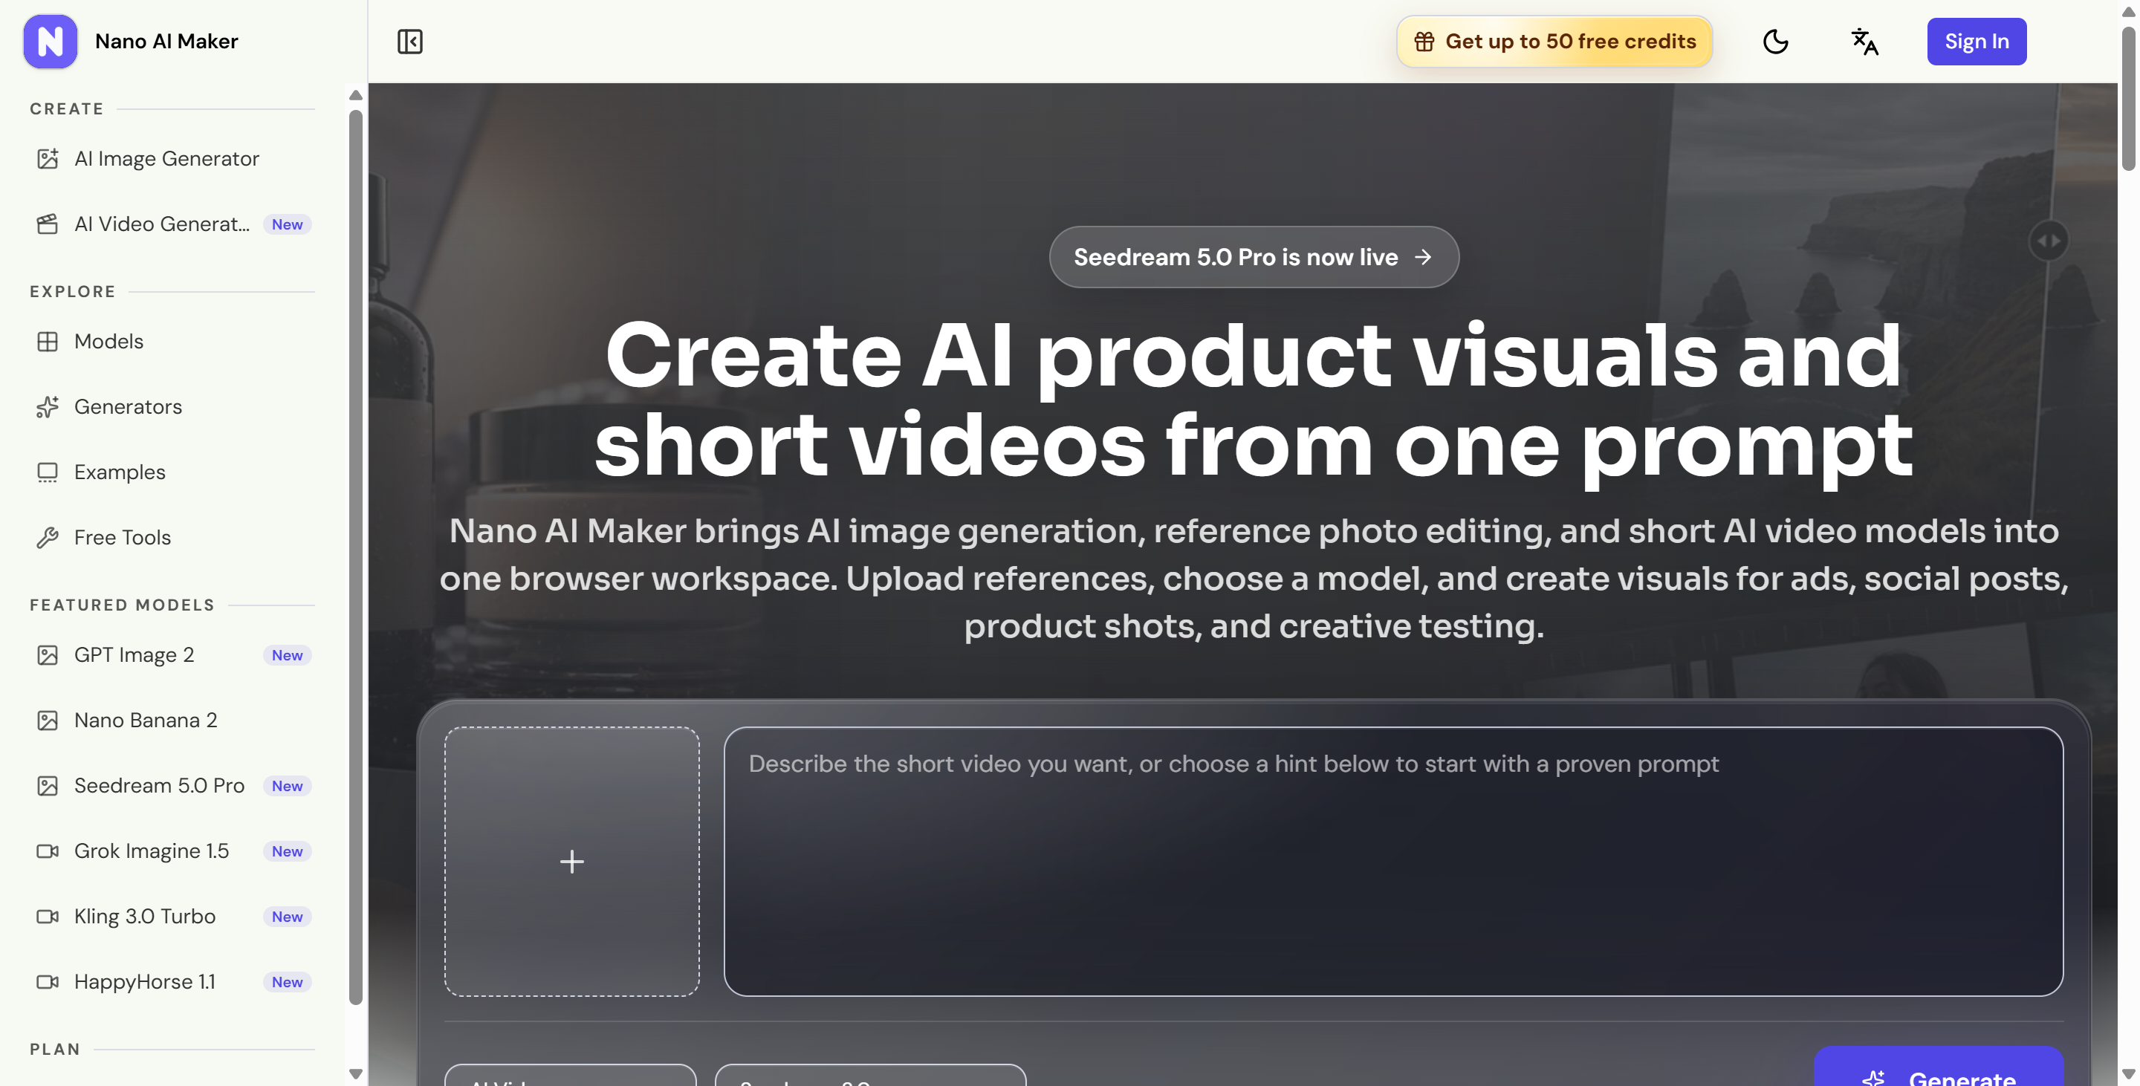
Task: Click the sidebar scroll-down arrow
Action: point(356,1073)
